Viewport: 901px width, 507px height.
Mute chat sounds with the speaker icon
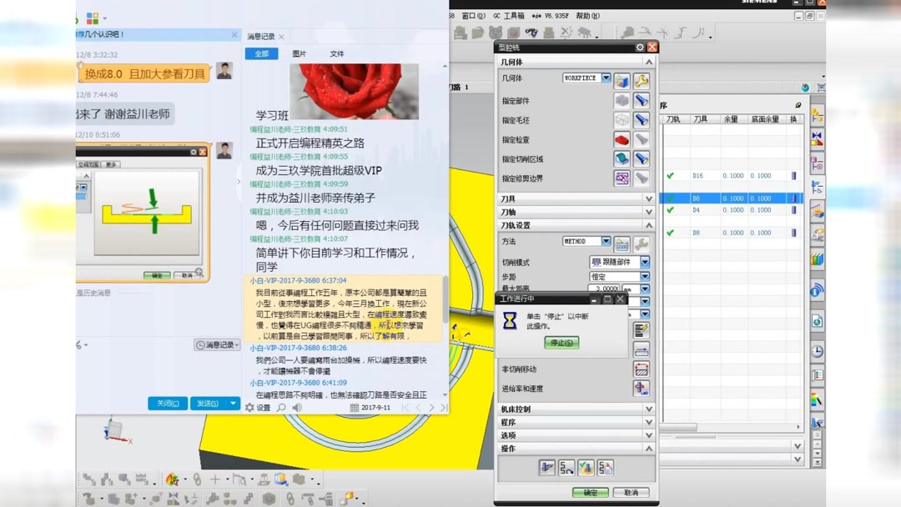[x=297, y=408]
